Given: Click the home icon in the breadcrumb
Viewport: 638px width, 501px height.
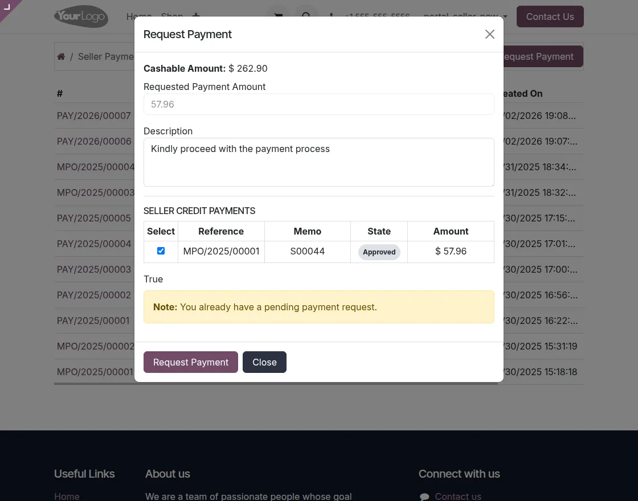Looking at the screenshot, I should coord(61,56).
